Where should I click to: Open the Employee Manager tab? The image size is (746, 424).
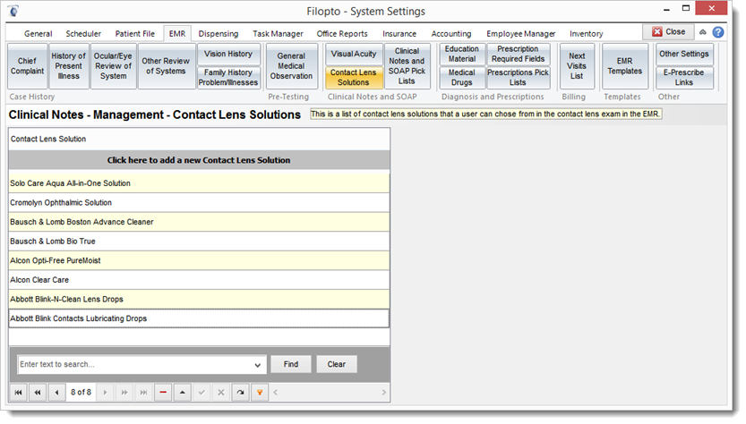520,34
